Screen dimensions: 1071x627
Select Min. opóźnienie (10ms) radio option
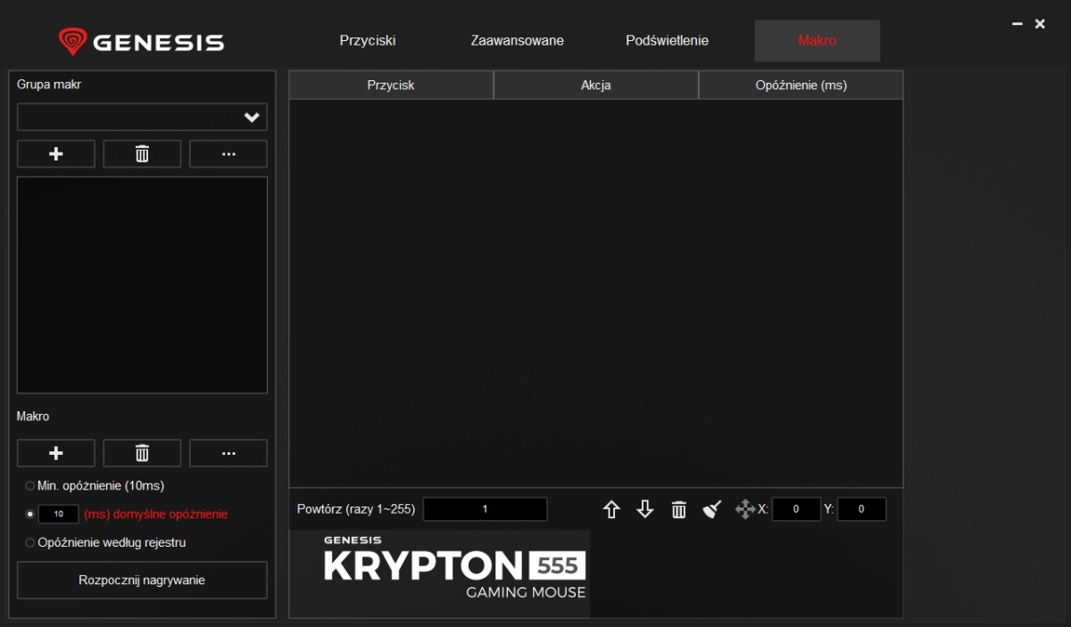[30, 486]
